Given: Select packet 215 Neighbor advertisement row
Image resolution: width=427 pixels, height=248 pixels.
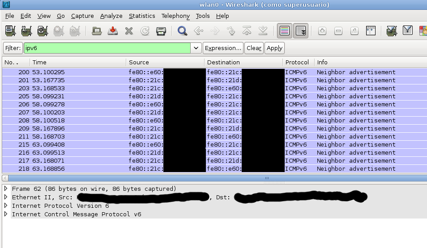Looking at the screenshot, I should (214, 144).
